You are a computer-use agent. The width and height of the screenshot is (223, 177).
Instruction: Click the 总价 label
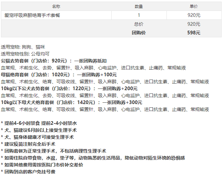(139, 24)
